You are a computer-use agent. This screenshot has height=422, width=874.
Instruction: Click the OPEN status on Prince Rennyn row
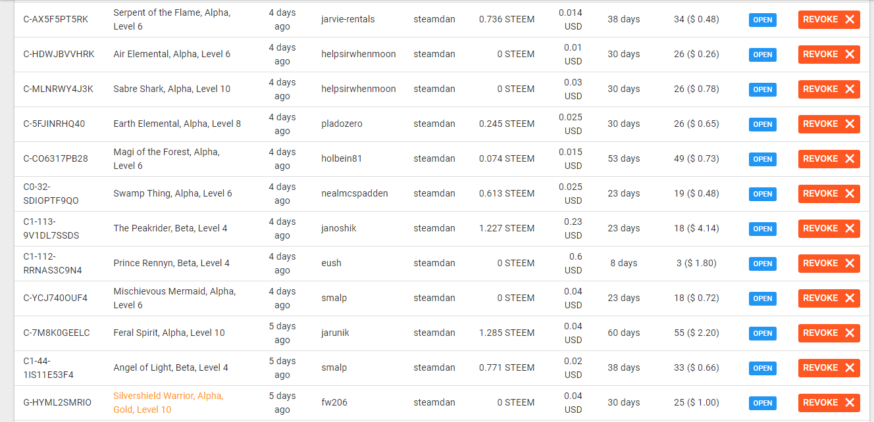[762, 264]
